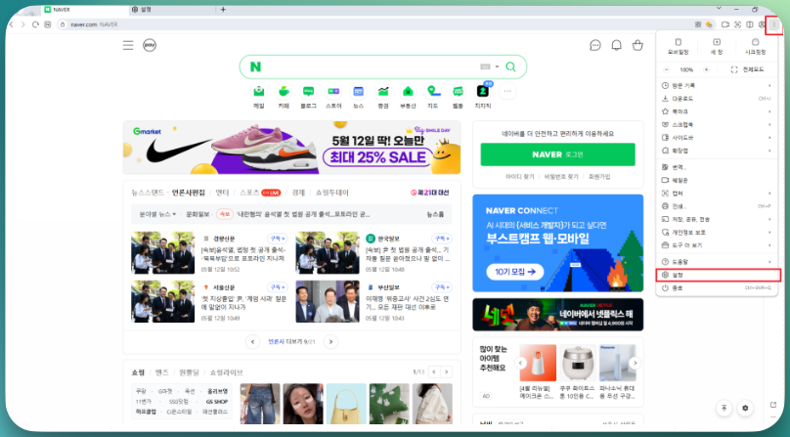Select the 쇼핑라이브 shopping tab

pos(226,372)
